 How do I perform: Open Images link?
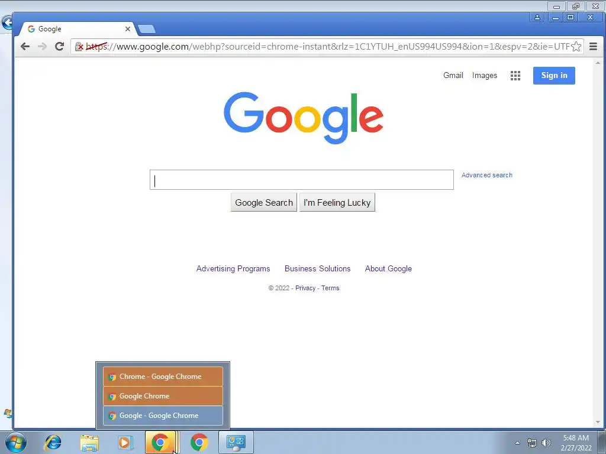tap(485, 75)
